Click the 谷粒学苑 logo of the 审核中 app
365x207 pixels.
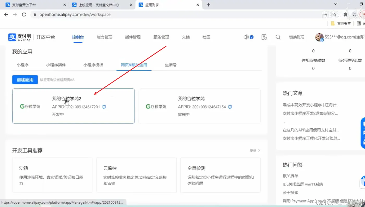tap(156, 106)
